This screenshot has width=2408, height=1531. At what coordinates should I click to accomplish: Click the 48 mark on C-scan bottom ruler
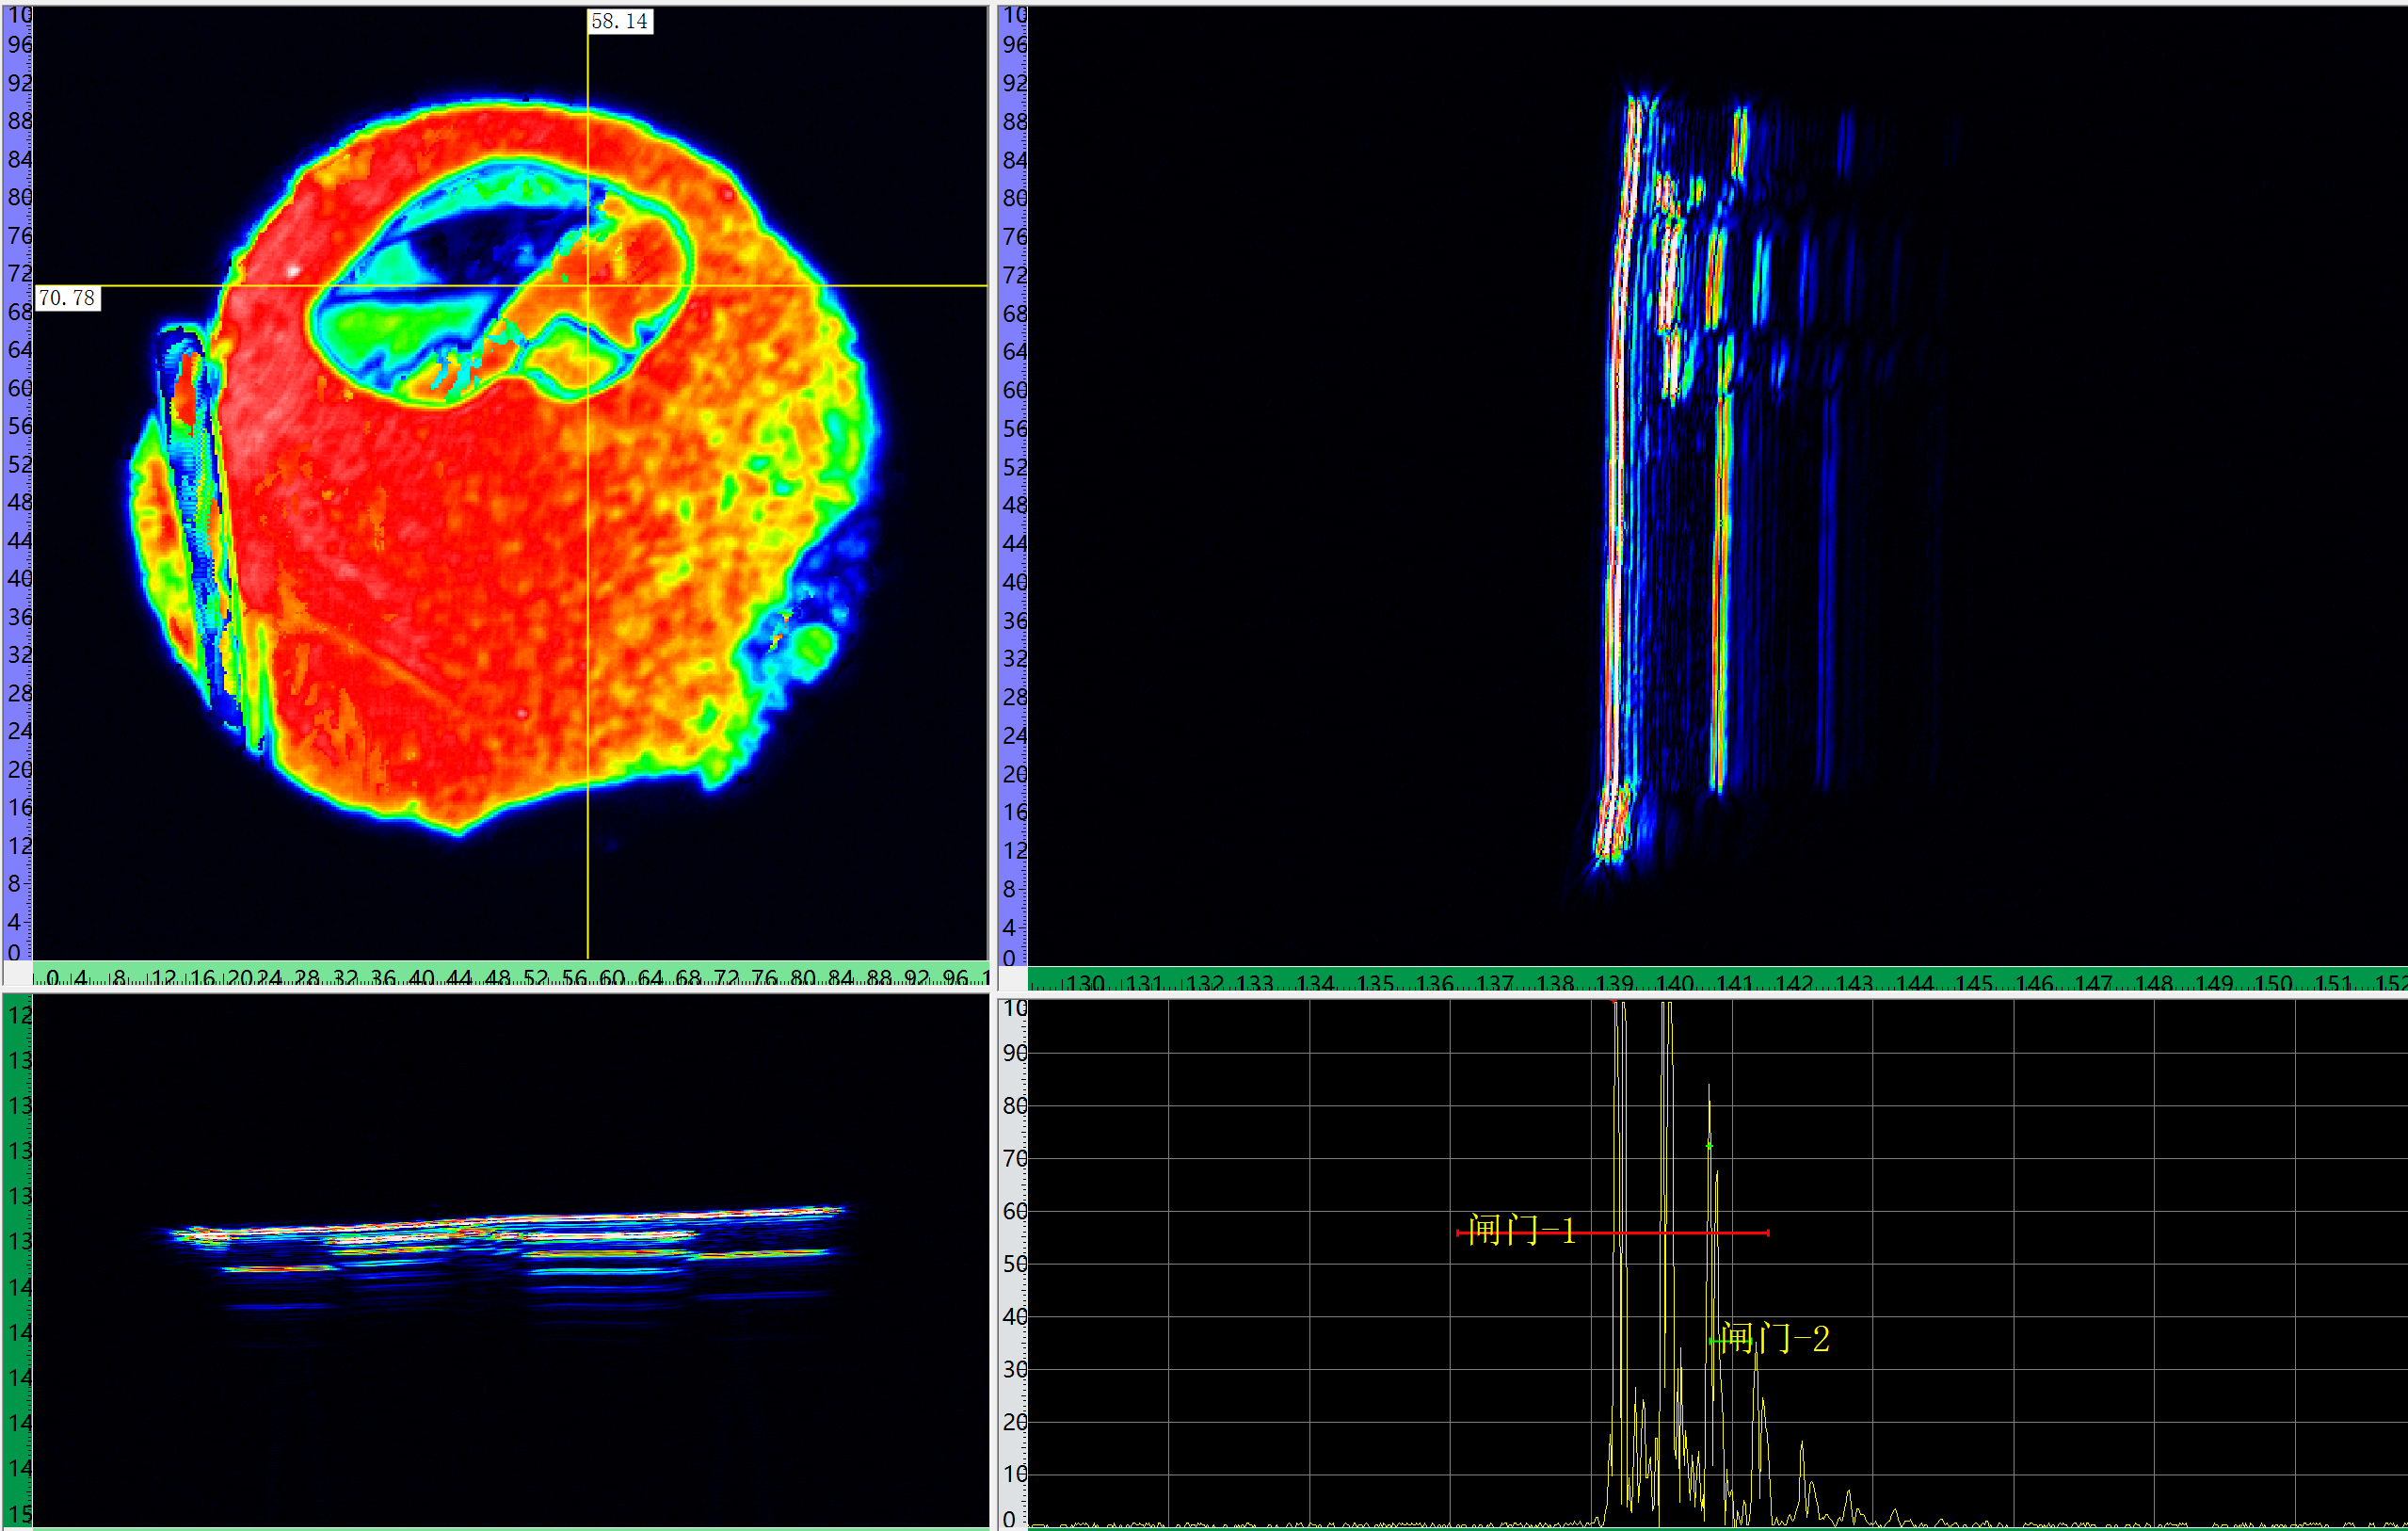[497, 977]
